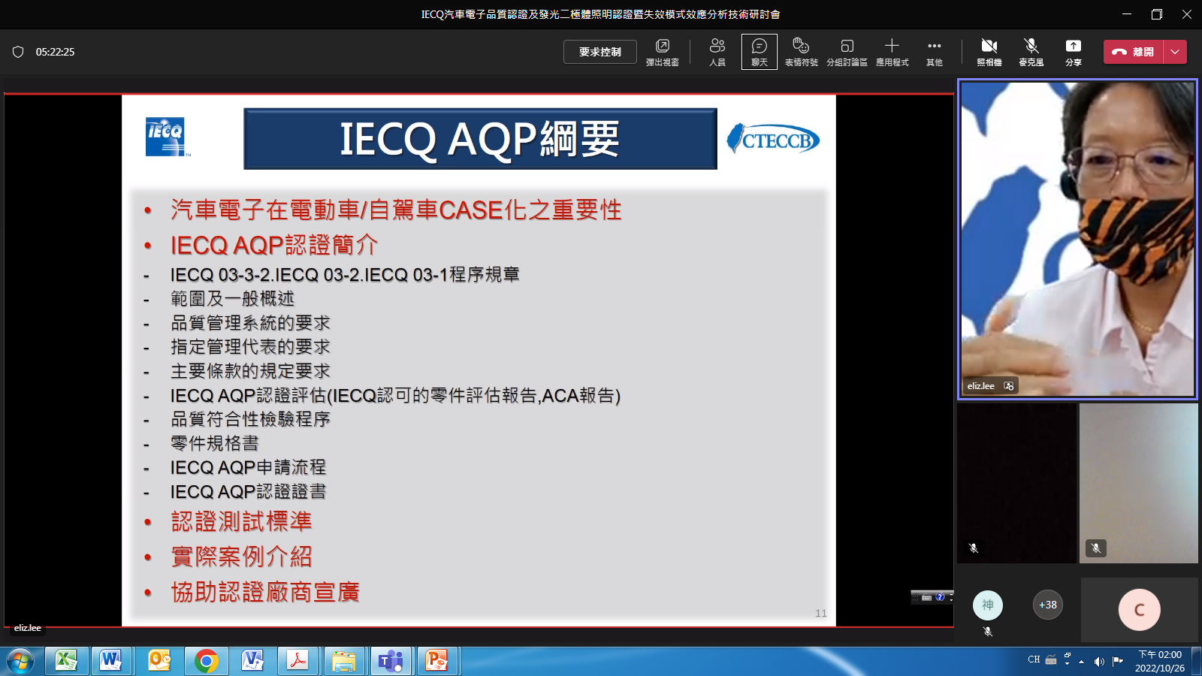Open the 彈出視窗 pop-out window icon
The height and width of the screenshot is (676, 1202).
click(x=663, y=52)
